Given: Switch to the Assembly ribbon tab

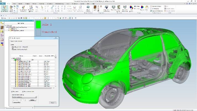Looking at the screenshot, I should pos(42,4).
